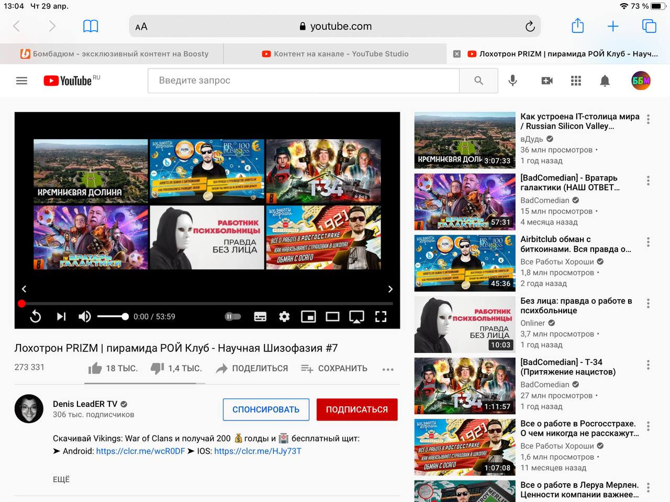This screenshot has width=670, height=502.
Task: Open the BadComedian T-34 sidebar thumbnail
Action: click(465, 386)
